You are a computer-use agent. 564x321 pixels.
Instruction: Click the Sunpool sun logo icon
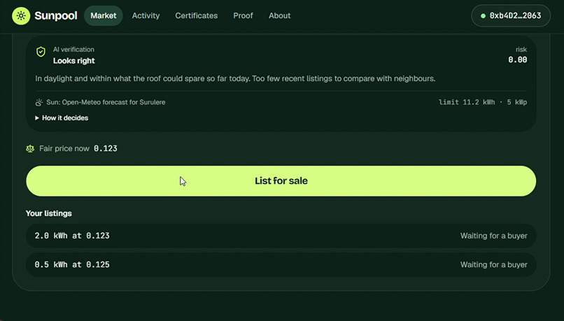point(21,16)
